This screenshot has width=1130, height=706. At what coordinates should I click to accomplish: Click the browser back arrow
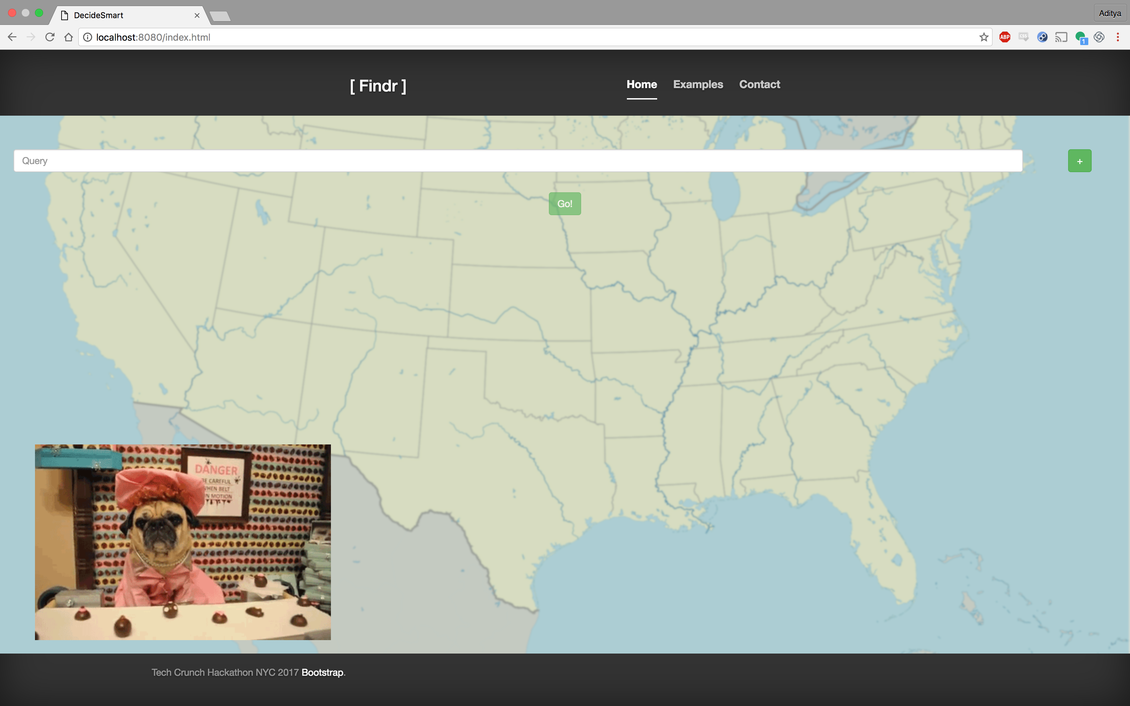(x=12, y=37)
